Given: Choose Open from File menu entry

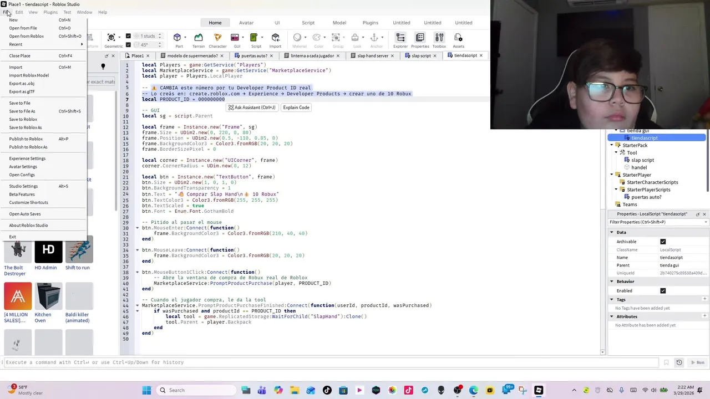Looking at the screenshot, I should pos(23,28).
